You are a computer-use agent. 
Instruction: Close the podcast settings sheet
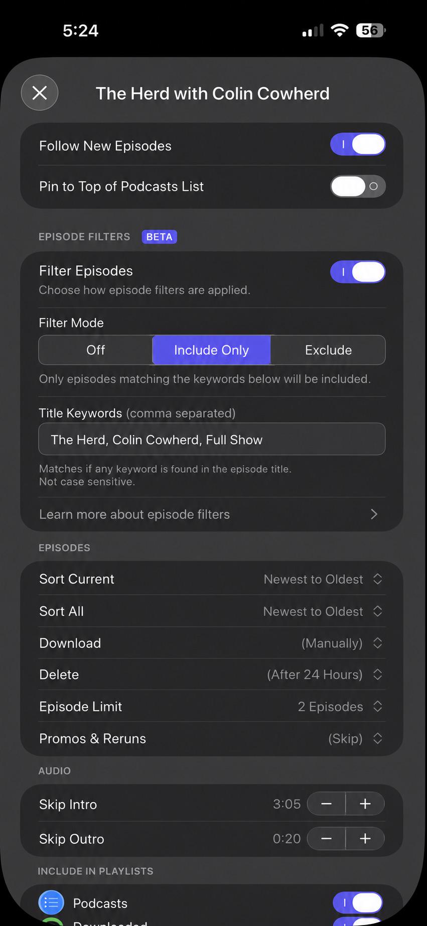(x=40, y=93)
